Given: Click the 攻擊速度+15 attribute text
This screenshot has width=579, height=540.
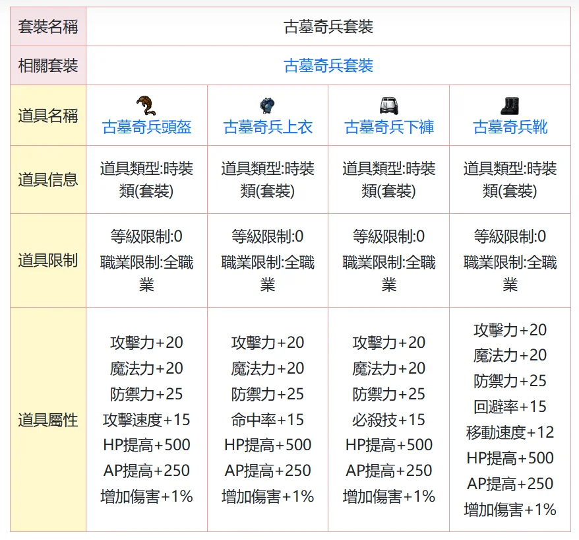Looking at the screenshot, I should pos(146,420).
